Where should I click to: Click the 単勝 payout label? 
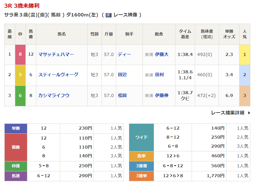(x=16, y=128)
